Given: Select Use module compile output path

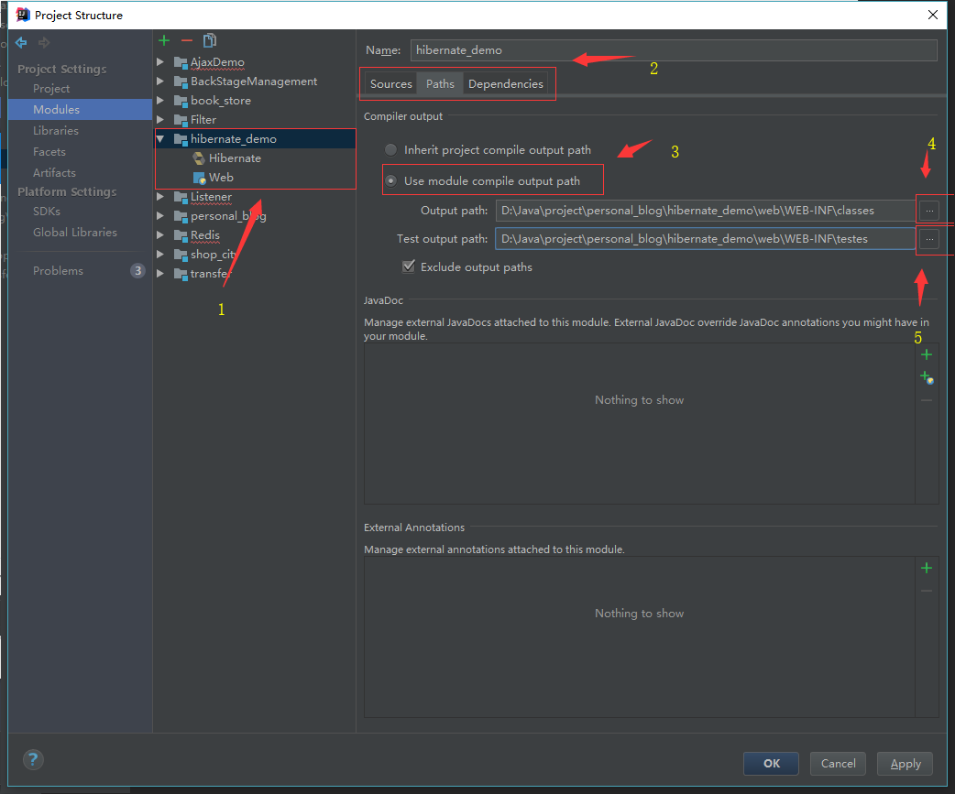Looking at the screenshot, I should coord(391,181).
